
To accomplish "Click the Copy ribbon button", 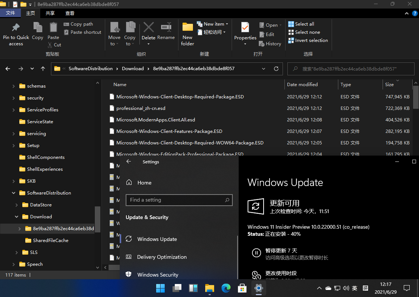I will (38, 31).
